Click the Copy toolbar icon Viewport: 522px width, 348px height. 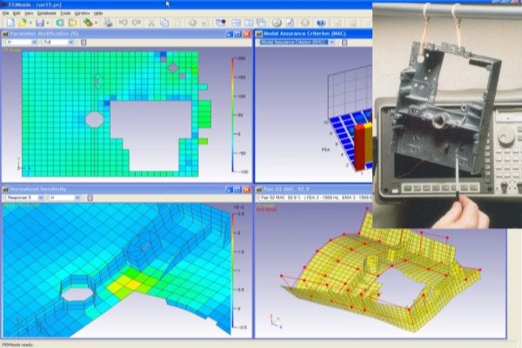click(x=164, y=23)
